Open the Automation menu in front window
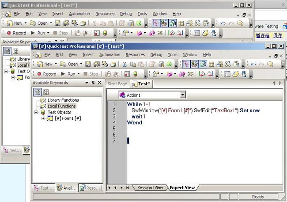 tap(110, 55)
